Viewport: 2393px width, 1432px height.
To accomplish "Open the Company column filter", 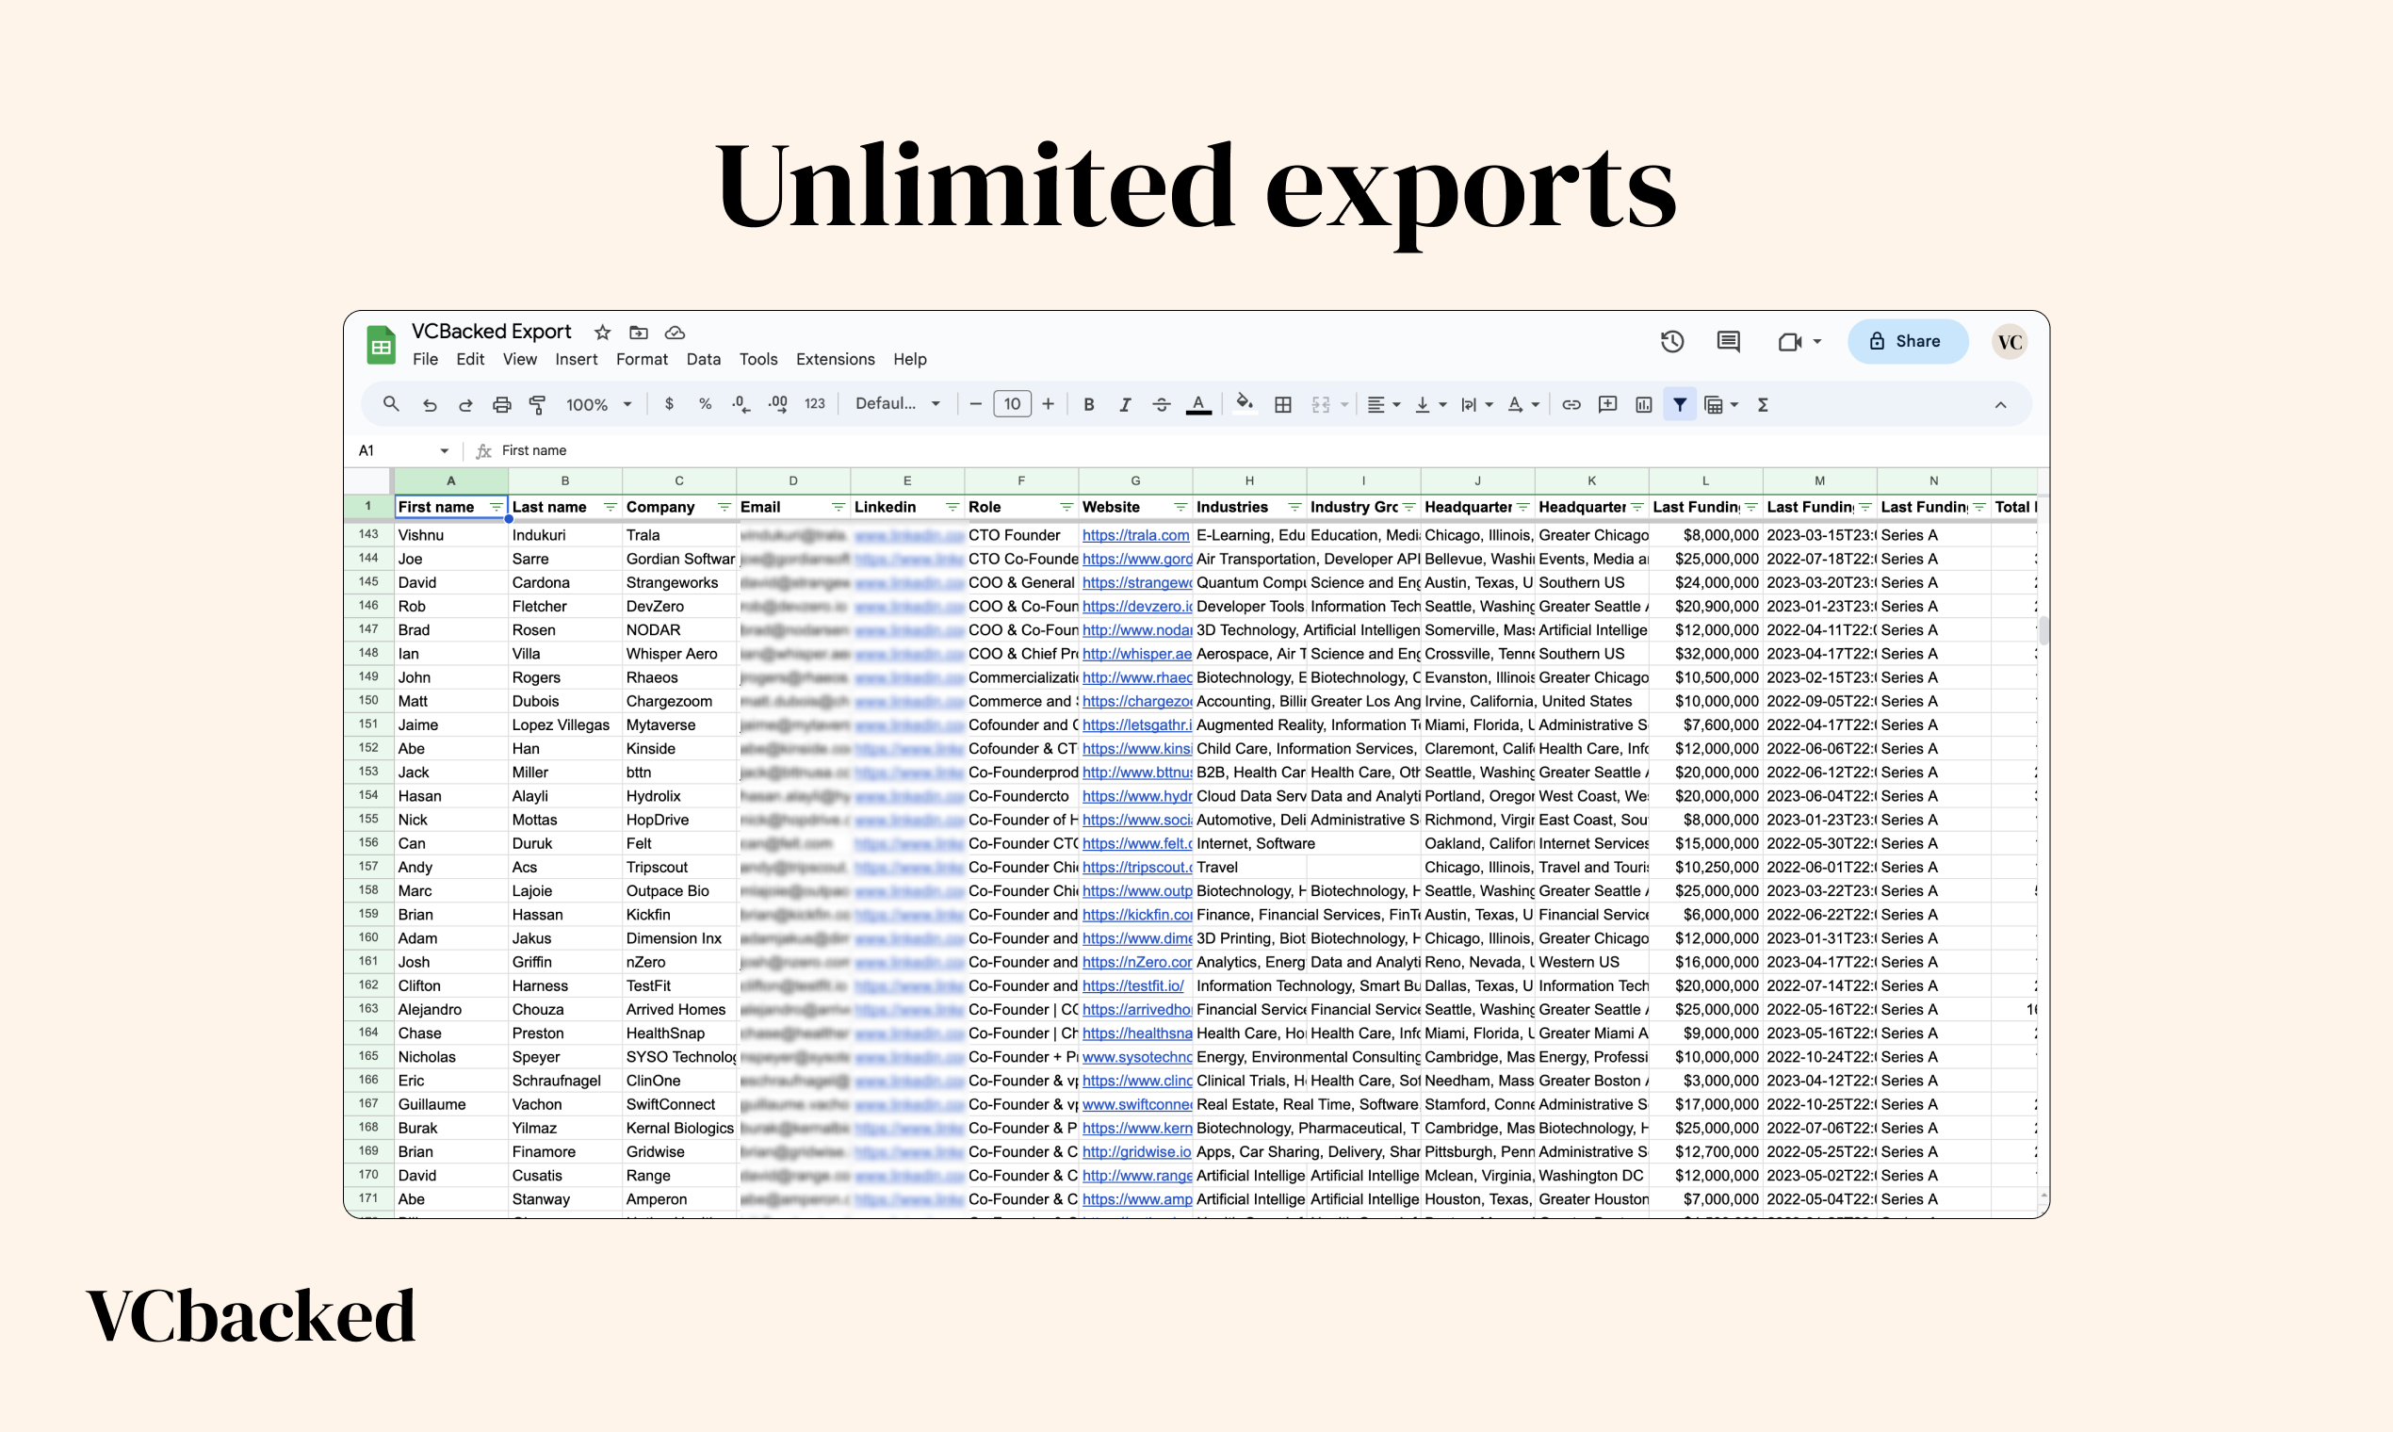I will pos(724,507).
